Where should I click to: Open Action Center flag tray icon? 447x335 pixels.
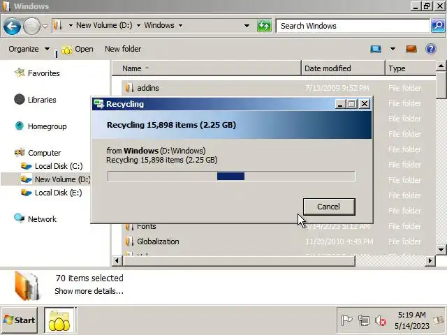tap(346, 321)
